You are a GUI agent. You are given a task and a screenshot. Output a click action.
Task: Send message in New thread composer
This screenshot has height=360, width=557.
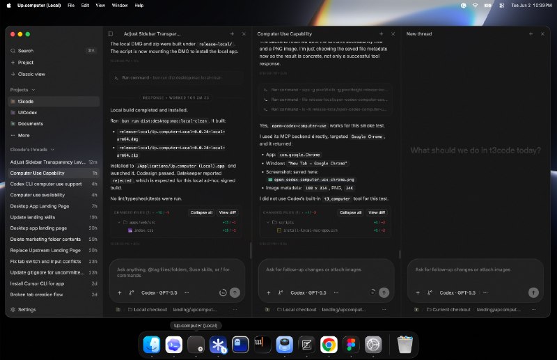[x=533, y=292]
